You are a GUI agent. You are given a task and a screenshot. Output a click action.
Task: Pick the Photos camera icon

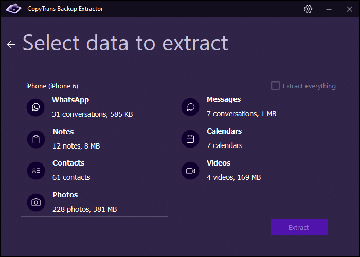point(36,203)
